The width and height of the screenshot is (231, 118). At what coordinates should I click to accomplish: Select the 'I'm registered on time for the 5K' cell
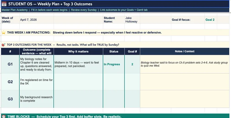pos(37,82)
